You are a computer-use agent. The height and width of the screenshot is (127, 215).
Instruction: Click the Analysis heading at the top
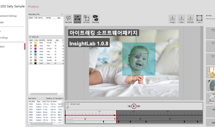(33, 6)
